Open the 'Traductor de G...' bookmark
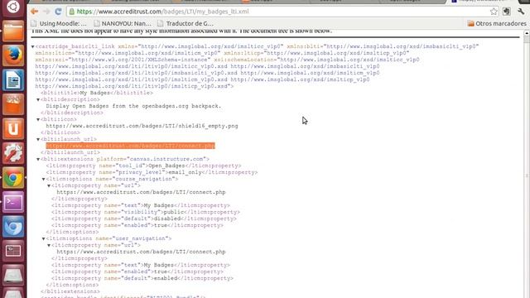The image size is (530, 298). (185, 23)
